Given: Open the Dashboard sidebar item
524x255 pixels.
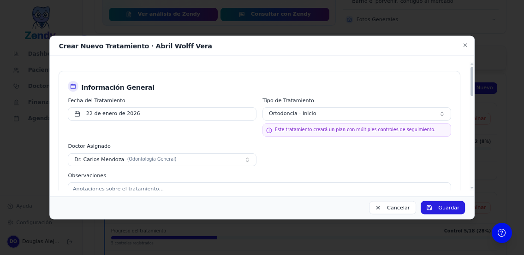Looking at the screenshot, I should [x=32, y=54].
